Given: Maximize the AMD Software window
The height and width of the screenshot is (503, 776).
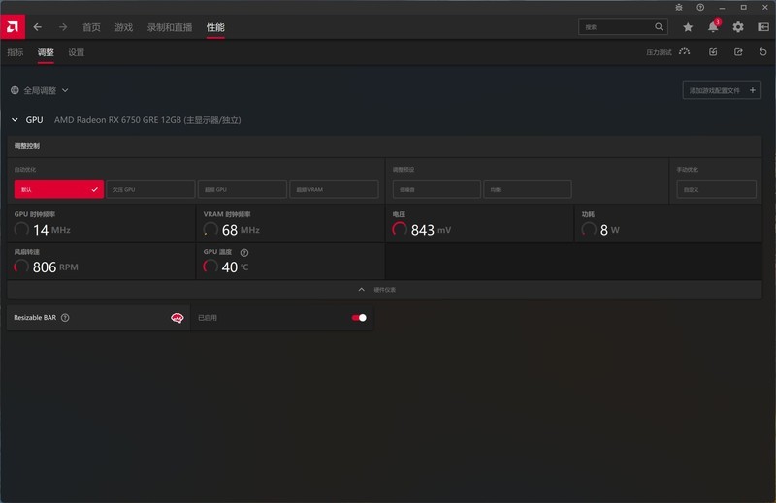Looking at the screenshot, I should tap(743, 8).
